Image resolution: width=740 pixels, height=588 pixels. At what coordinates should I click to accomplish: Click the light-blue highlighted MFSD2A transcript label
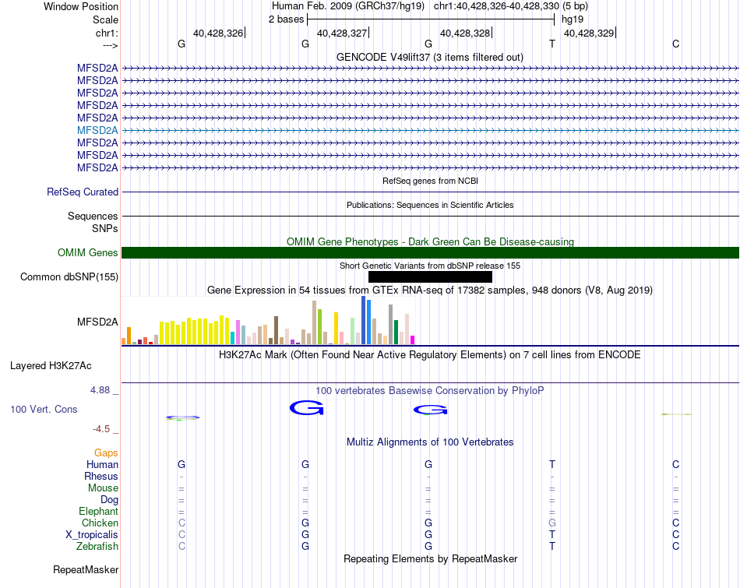(97, 130)
